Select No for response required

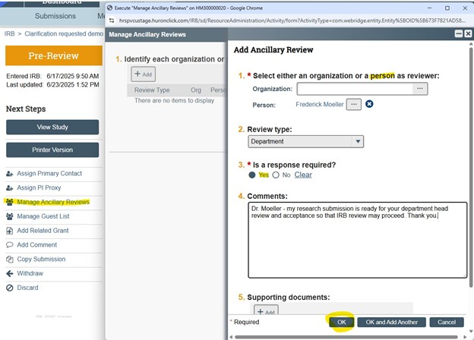pyautogui.click(x=276, y=175)
